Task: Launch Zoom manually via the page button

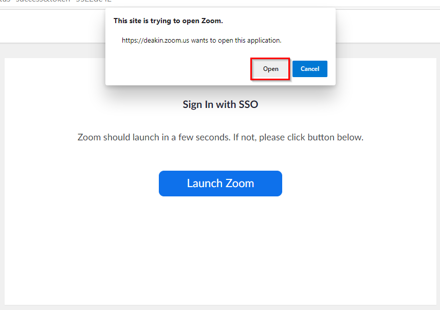Action: [220, 183]
